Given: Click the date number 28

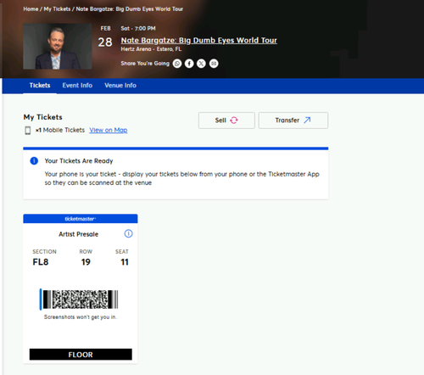Looking at the screenshot, I should tap(105, 42).
